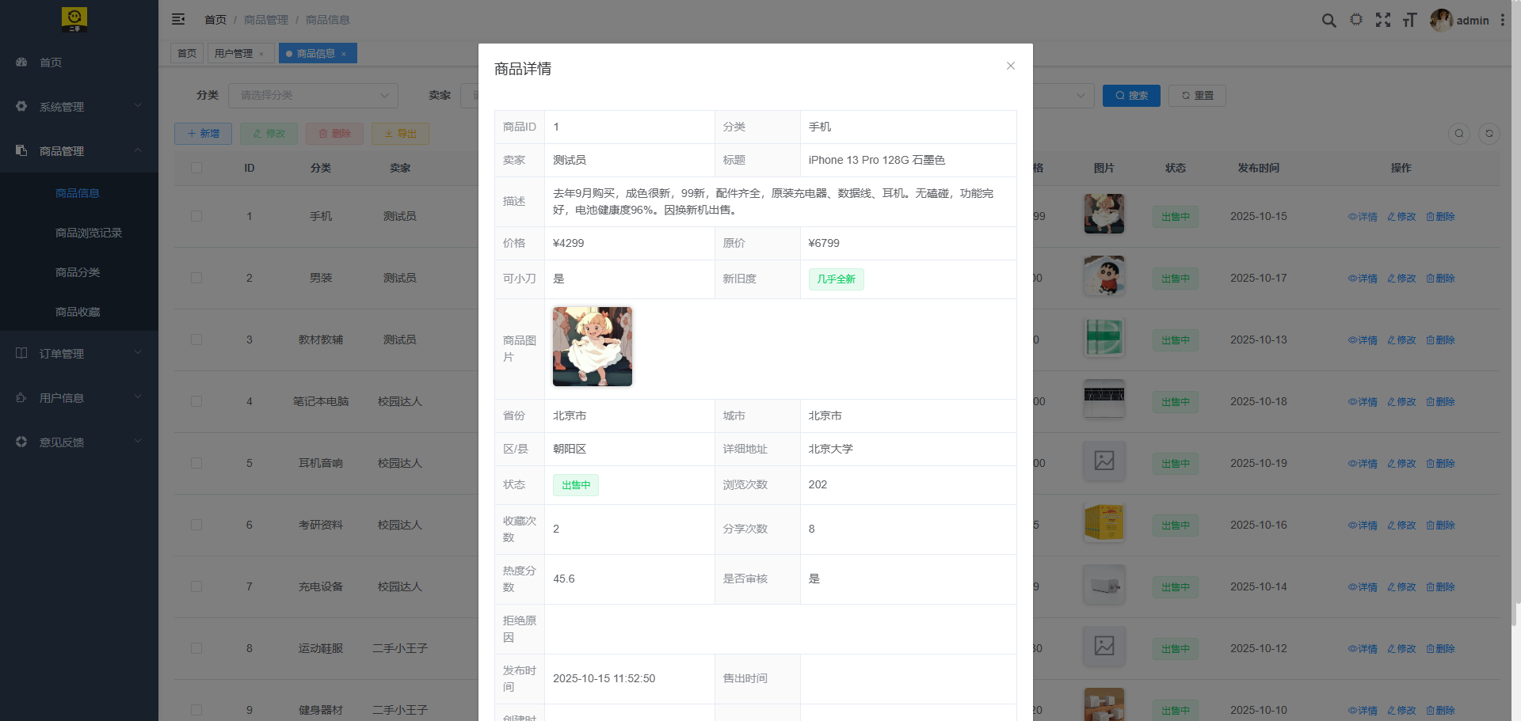Open the thumbnail in the 2025-10-17 row

1104,275
